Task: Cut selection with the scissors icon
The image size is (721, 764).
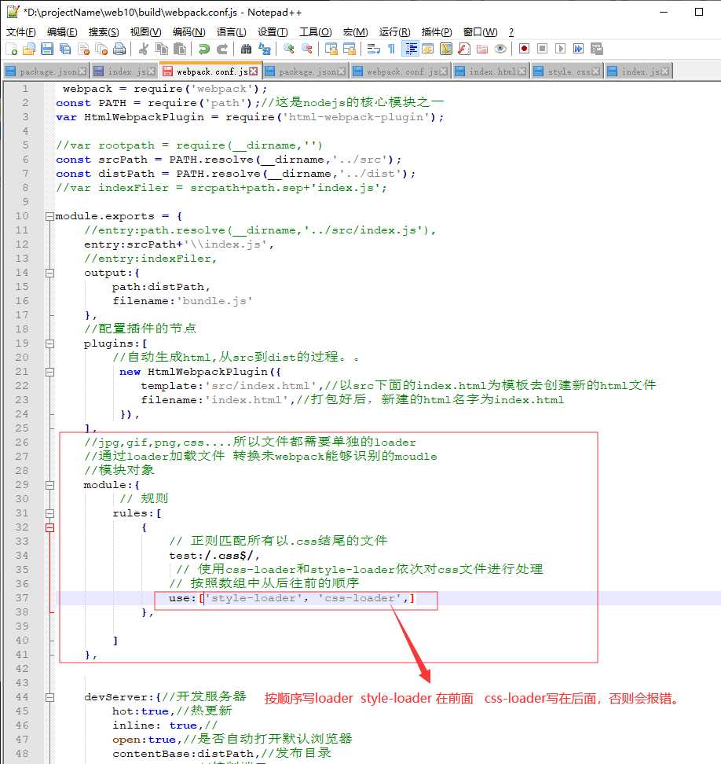Action: point(143,49)
